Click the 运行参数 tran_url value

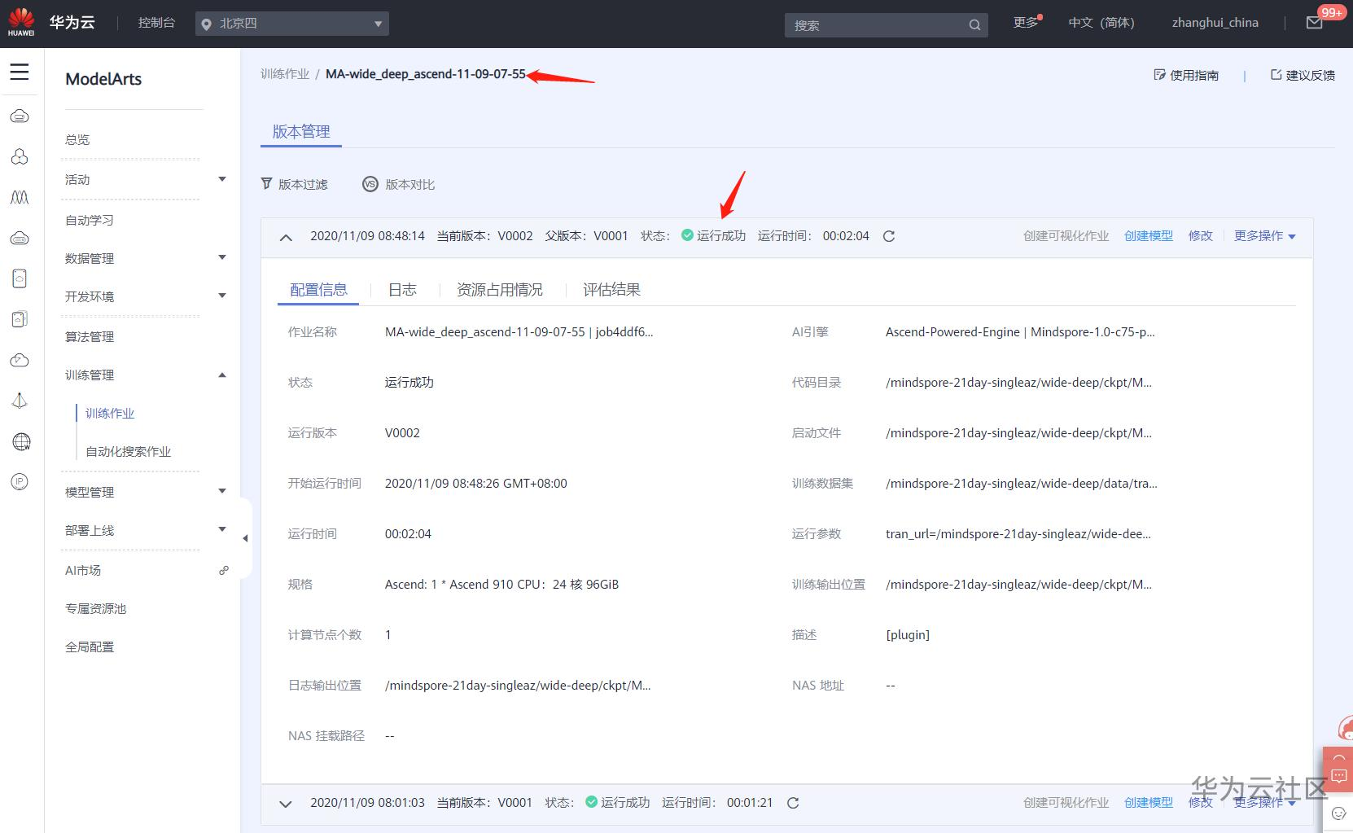1018,534
